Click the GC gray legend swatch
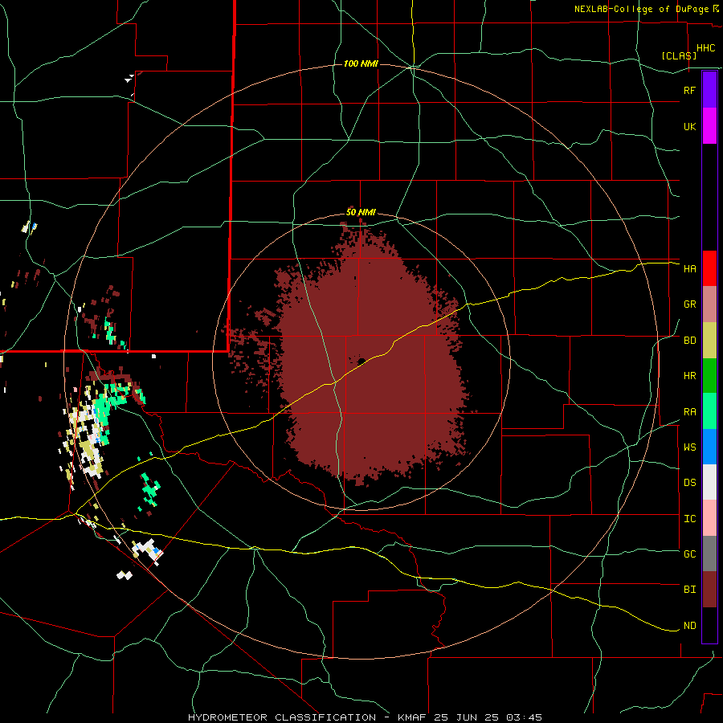 [709, 553]
